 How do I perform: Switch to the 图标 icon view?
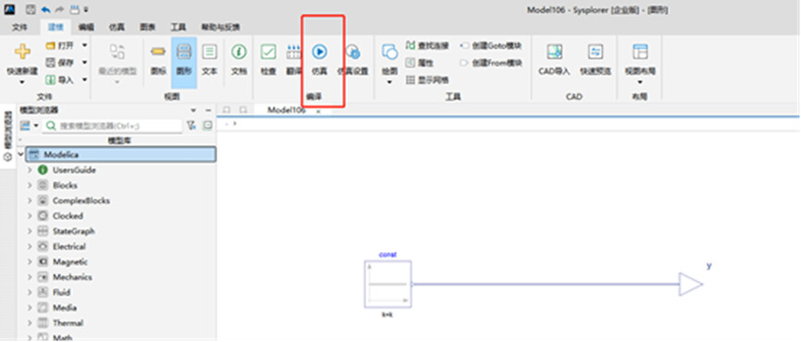point(158,52)
